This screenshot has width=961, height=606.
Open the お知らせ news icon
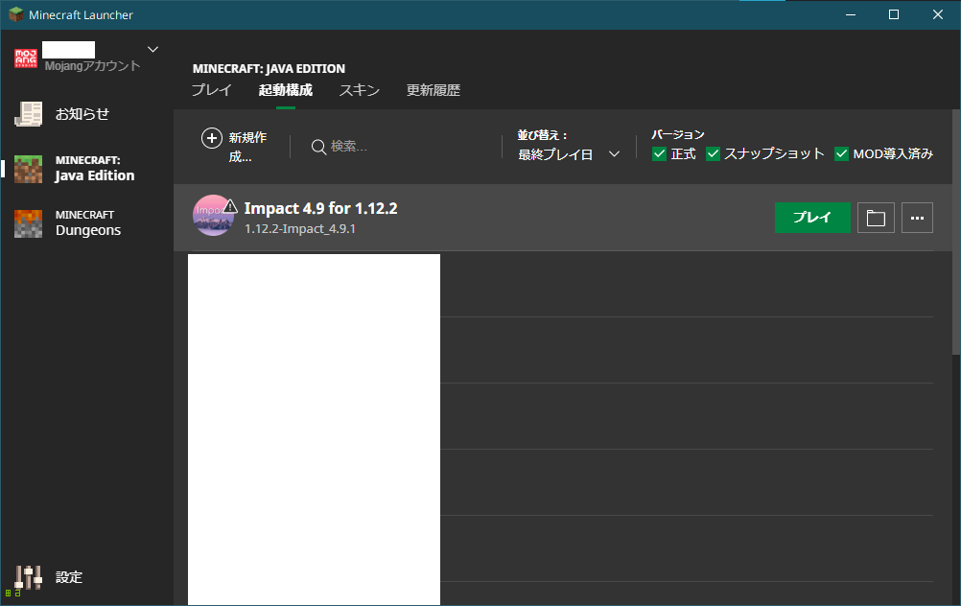tap(28, 114)
